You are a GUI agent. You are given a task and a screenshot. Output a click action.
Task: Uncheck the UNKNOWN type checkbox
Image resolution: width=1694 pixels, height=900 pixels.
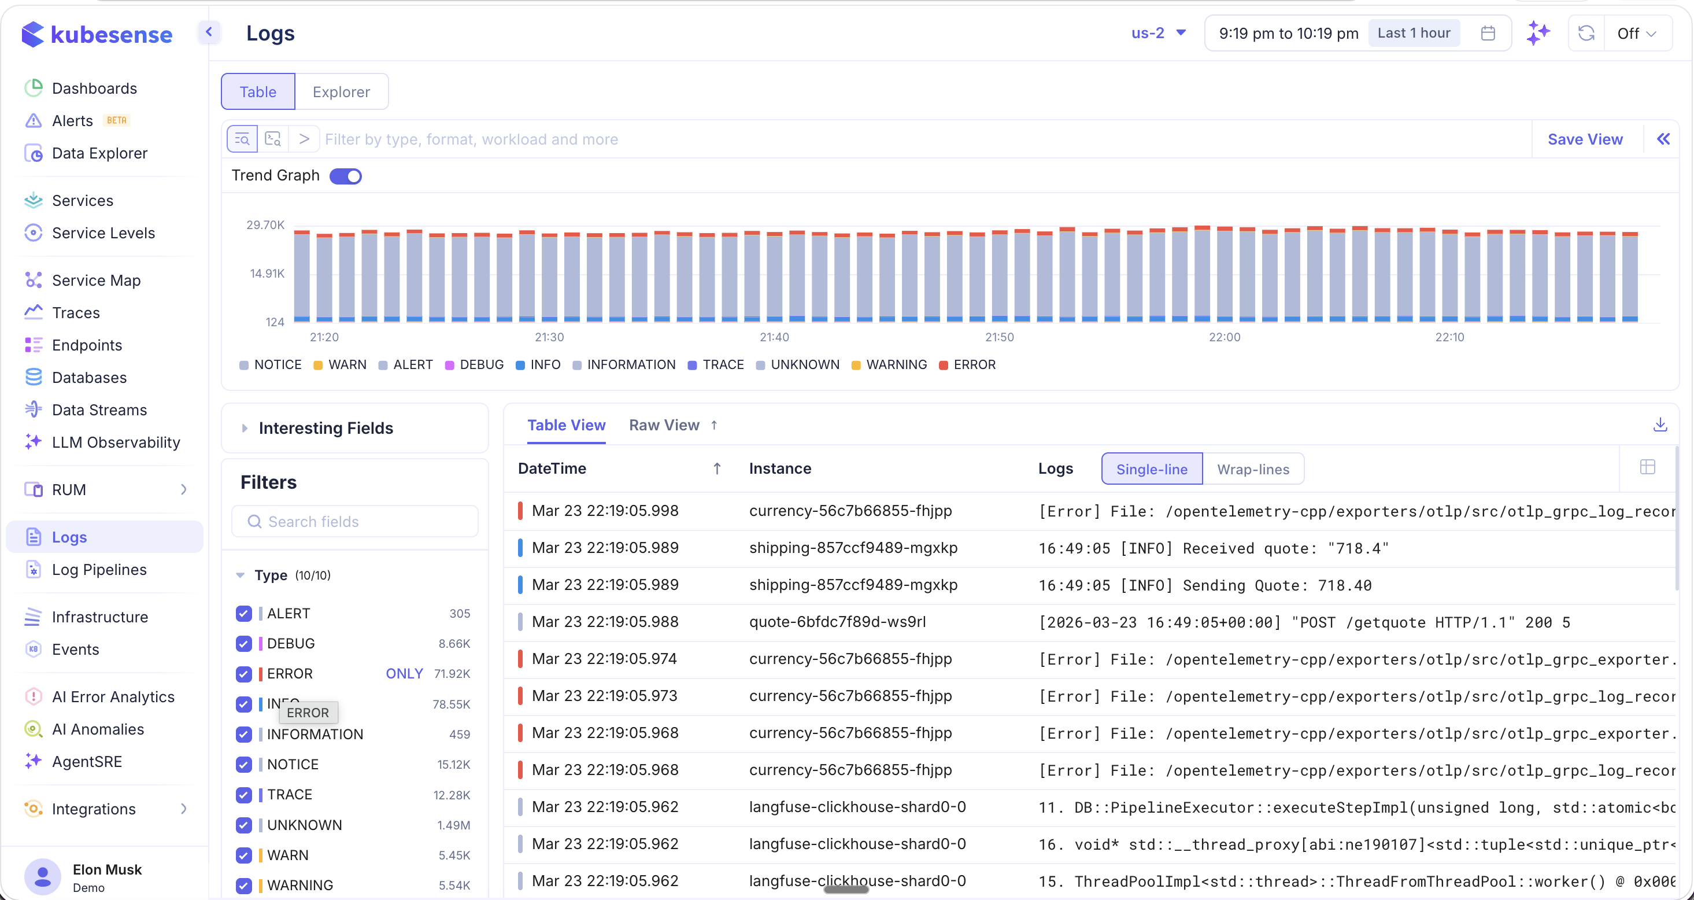pyautogui.click(x=243, y=825)
